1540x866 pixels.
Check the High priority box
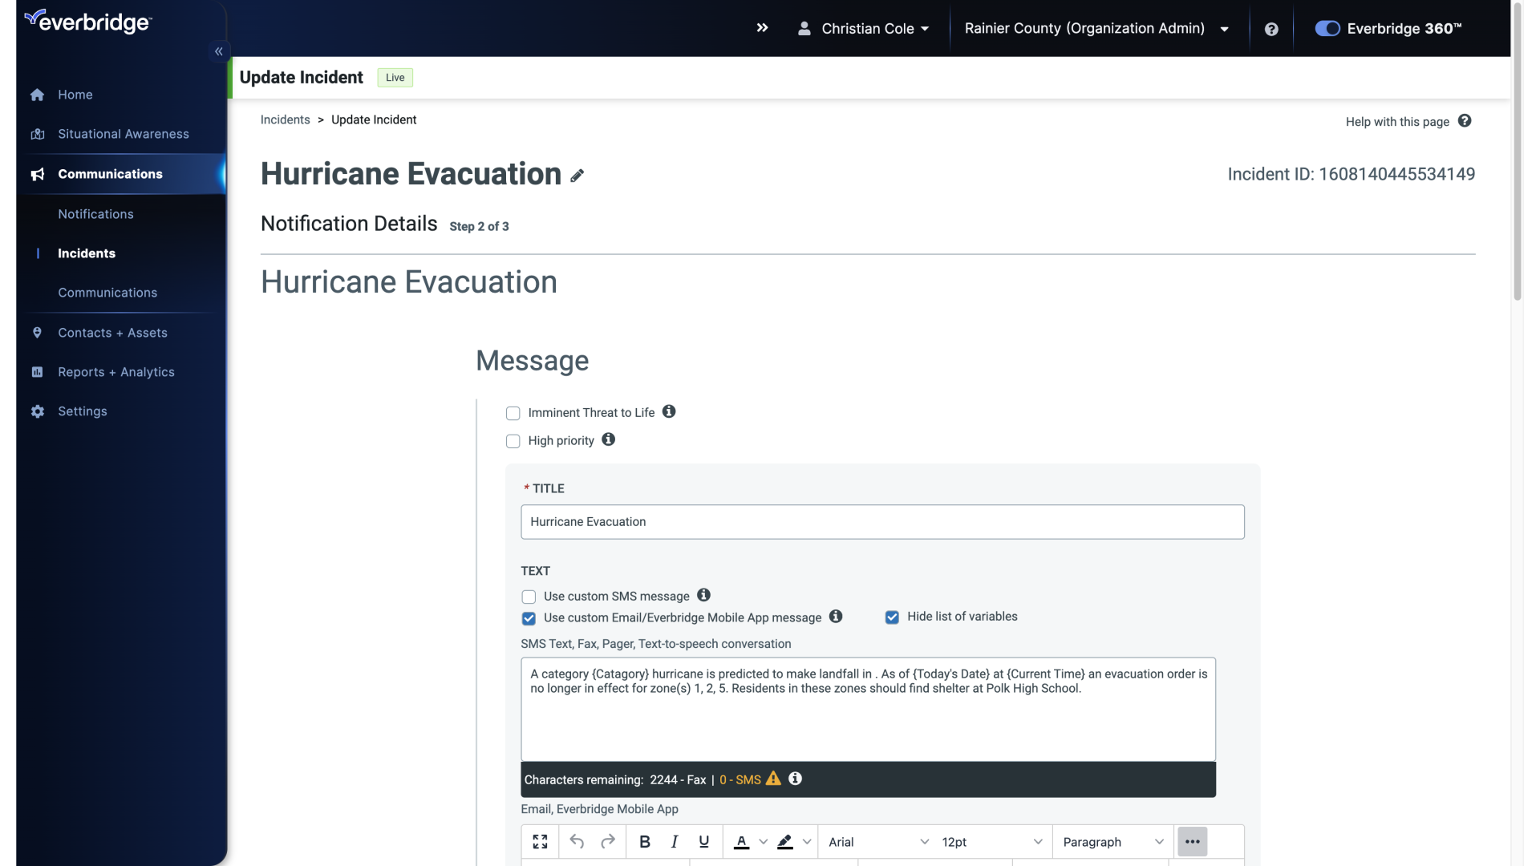(513, 442)
